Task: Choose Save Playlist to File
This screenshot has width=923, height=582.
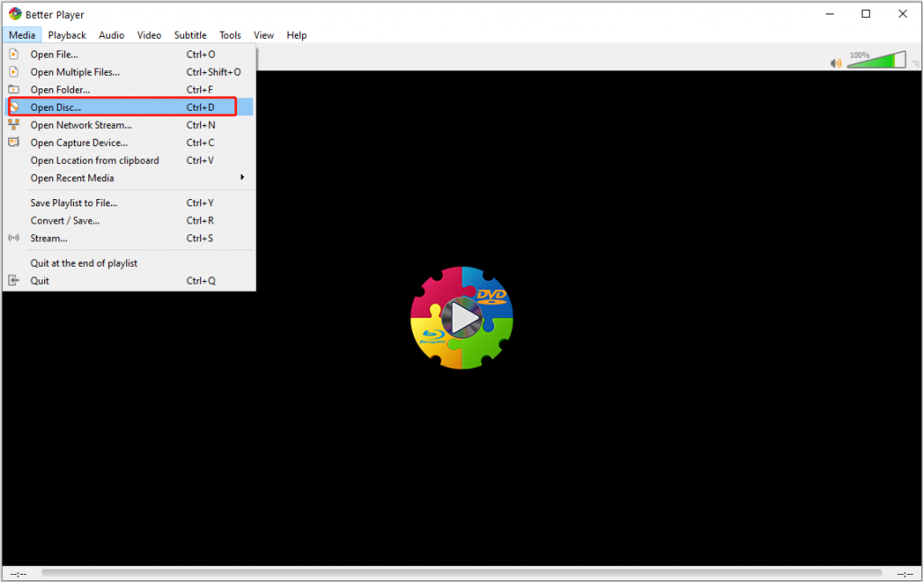Action: (74, 203)
